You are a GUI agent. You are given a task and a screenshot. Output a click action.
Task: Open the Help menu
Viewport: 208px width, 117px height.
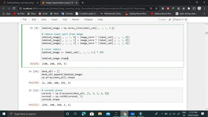tap(100, 19)
